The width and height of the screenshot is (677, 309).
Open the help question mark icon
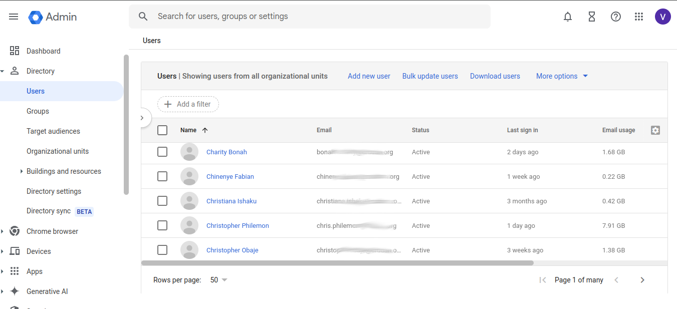[616, 17]
